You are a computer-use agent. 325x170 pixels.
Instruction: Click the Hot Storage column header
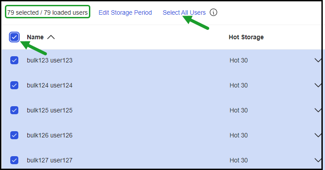click(x=246, y=37)
